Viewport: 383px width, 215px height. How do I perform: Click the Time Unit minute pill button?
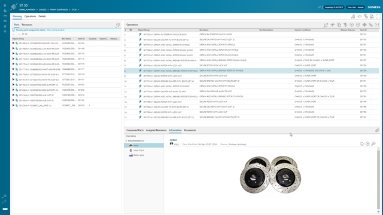pos(355,7)
